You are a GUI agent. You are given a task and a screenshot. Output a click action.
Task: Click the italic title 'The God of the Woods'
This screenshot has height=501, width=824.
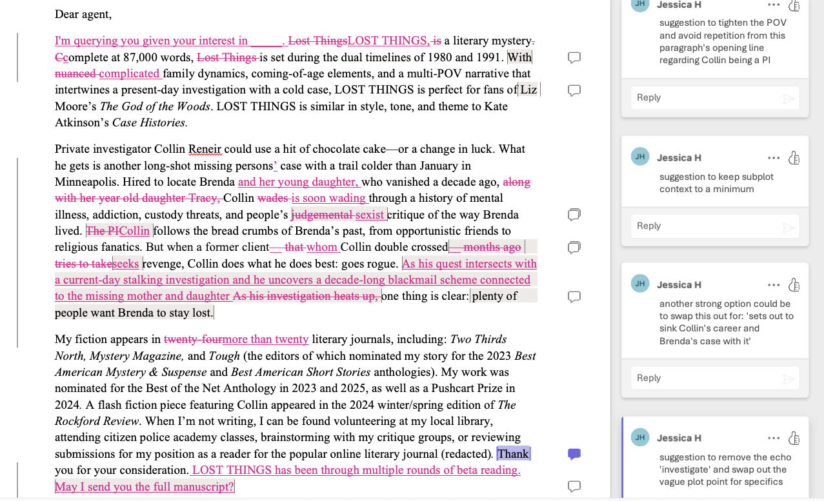(x=155, y=106)
